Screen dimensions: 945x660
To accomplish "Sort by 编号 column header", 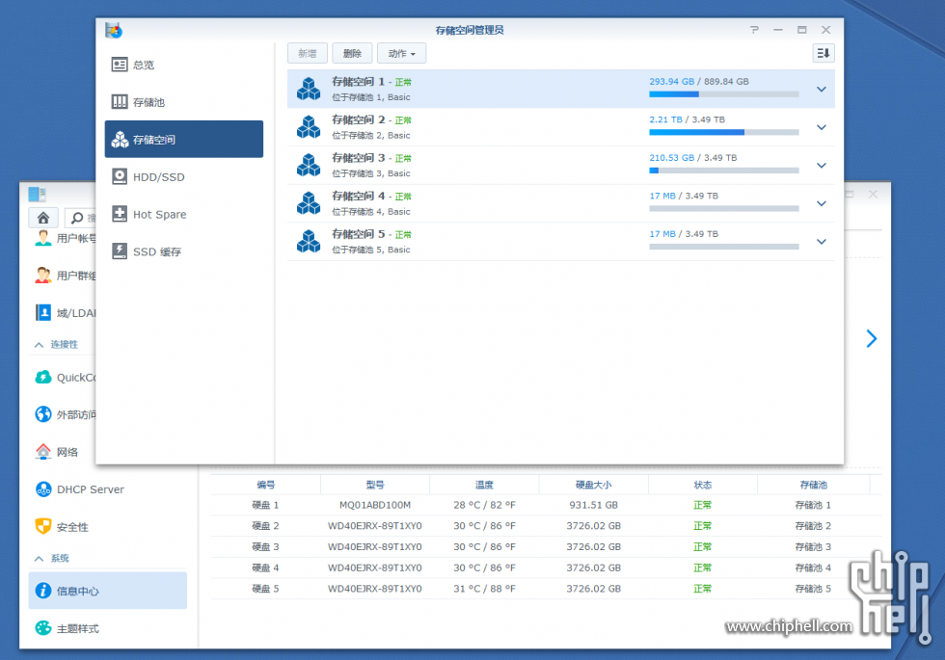I will tap(265, 485).
